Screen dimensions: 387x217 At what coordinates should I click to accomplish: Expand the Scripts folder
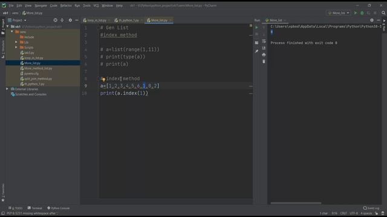(x=16, y=47)
